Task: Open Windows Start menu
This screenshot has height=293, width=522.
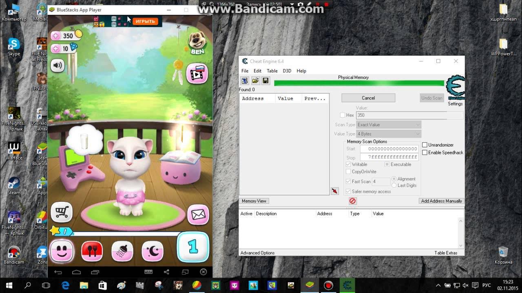Action: (x=9, y=285)
